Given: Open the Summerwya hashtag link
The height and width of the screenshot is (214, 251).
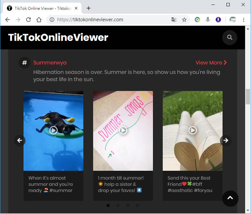Looking at the screenshot, I should [50, 62].
